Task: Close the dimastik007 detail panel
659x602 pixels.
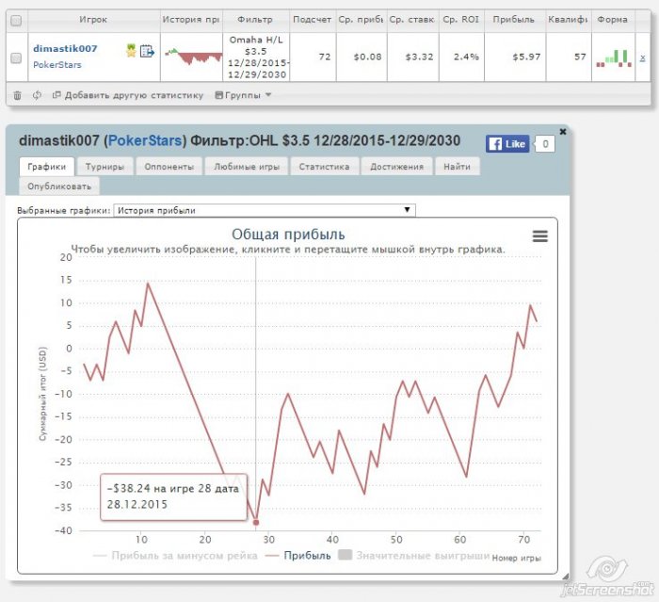Action: (x=563, y=132)
